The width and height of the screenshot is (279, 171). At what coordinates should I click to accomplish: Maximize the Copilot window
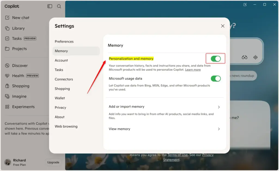(x=265, y=4)
